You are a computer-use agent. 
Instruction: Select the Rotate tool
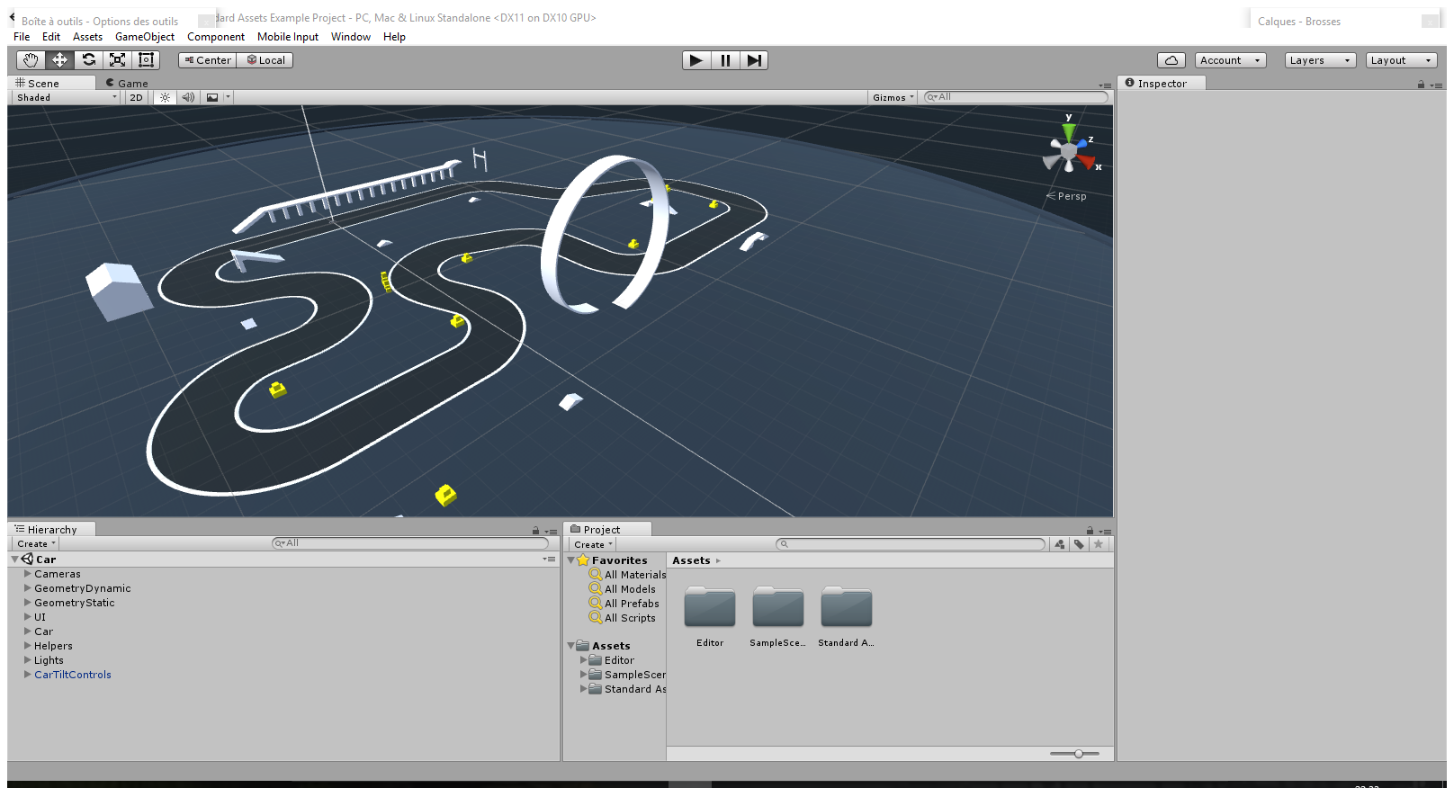(88, 60)
